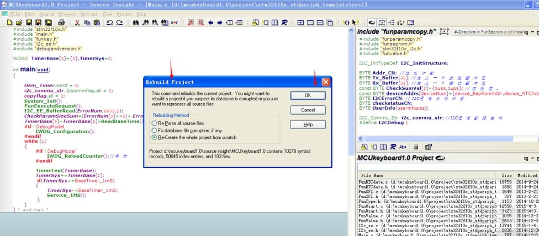Cut selection with the scissors icon
The image size is (539, 236).
[x=77, y=23]
